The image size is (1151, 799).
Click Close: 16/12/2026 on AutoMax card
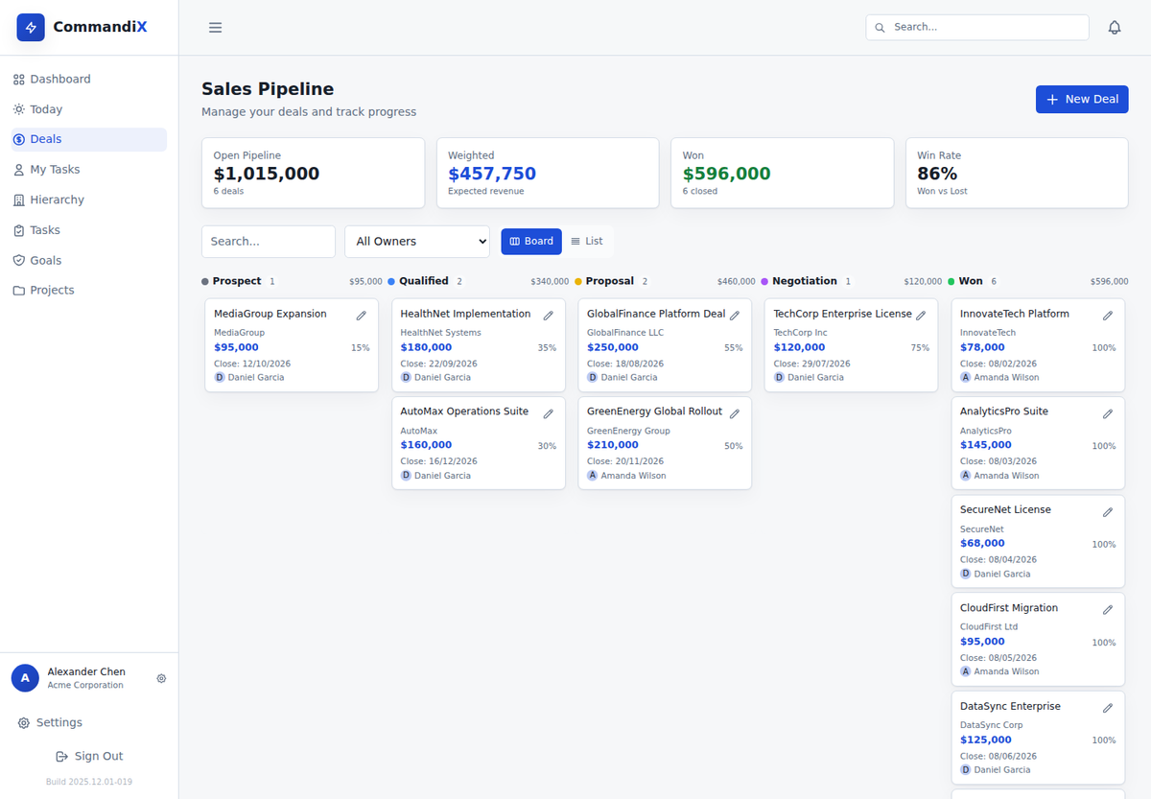click(x=441, y=461)
